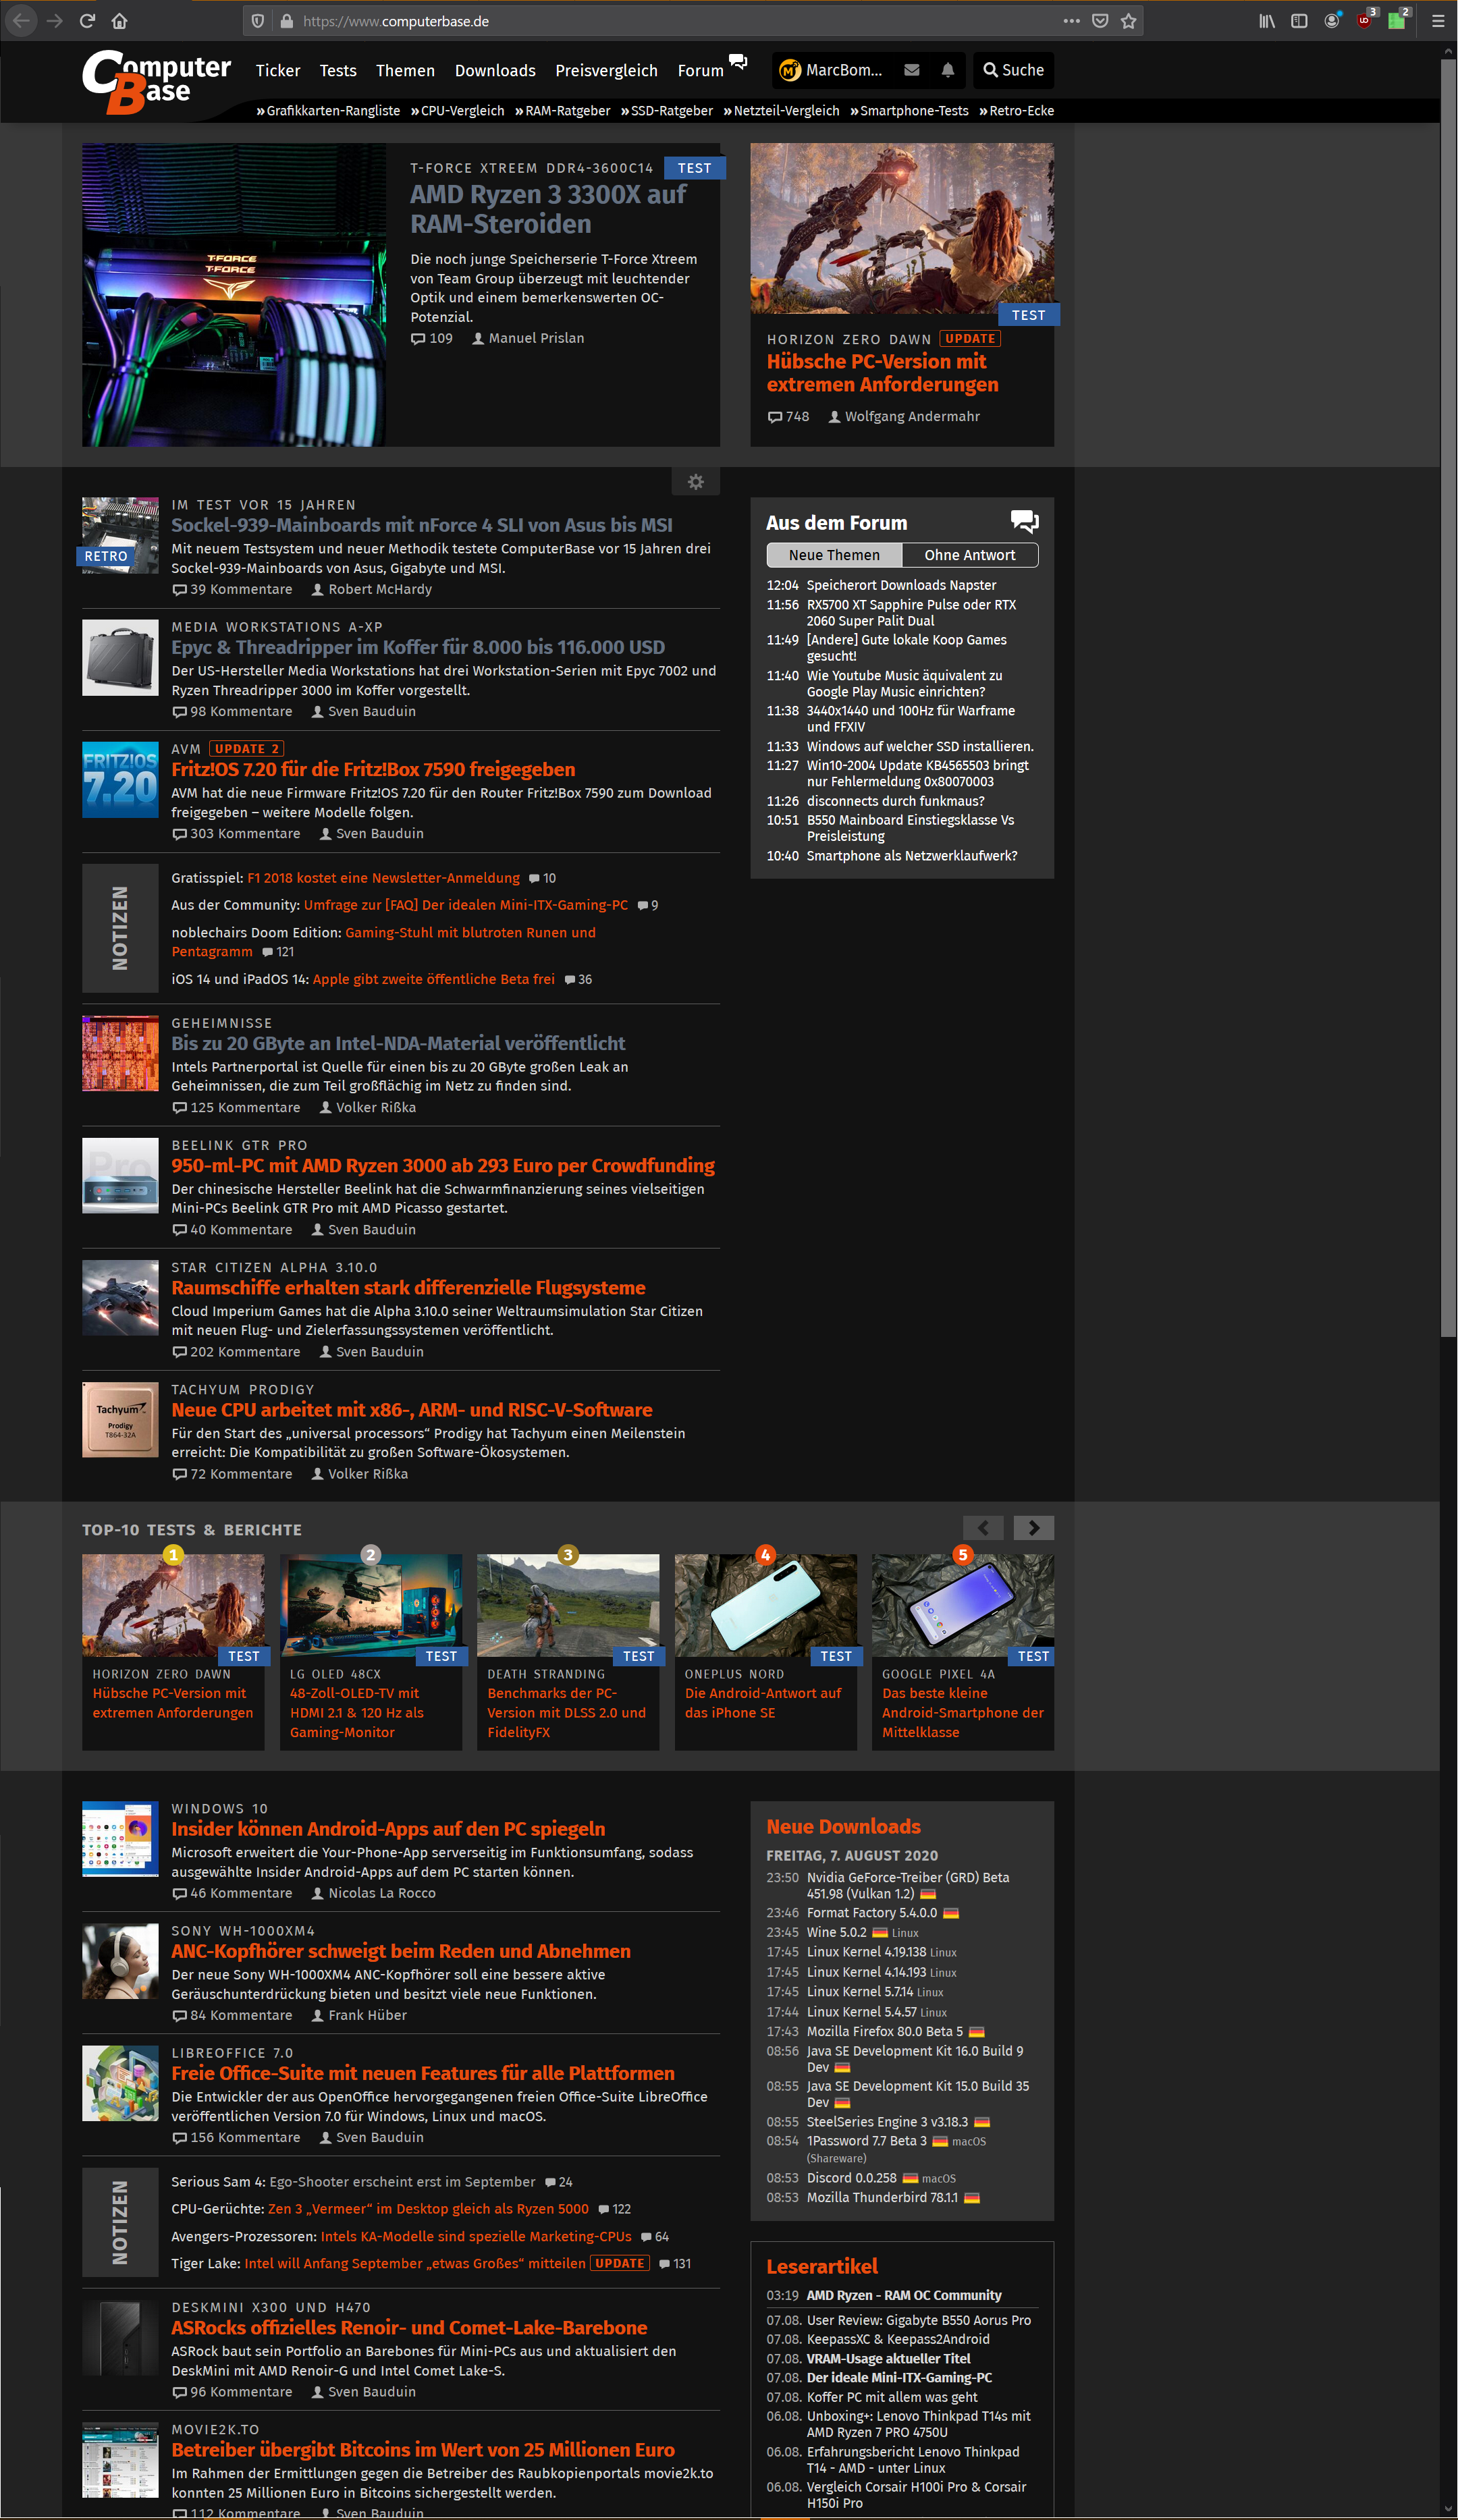Reload the page
Screen dimensions: 1458x2520
pos(87,21)
